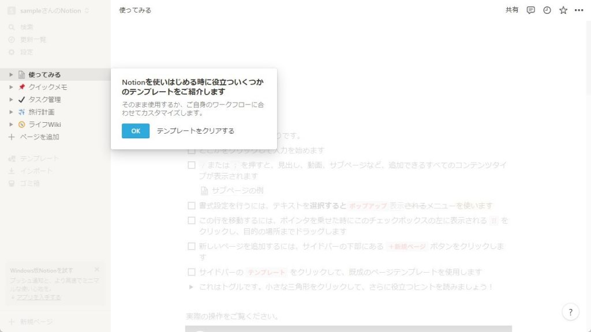This screenshot has height=332, width=591.
Task: Click the 旅行計画 airplane icon
Action: coord(21,112)
